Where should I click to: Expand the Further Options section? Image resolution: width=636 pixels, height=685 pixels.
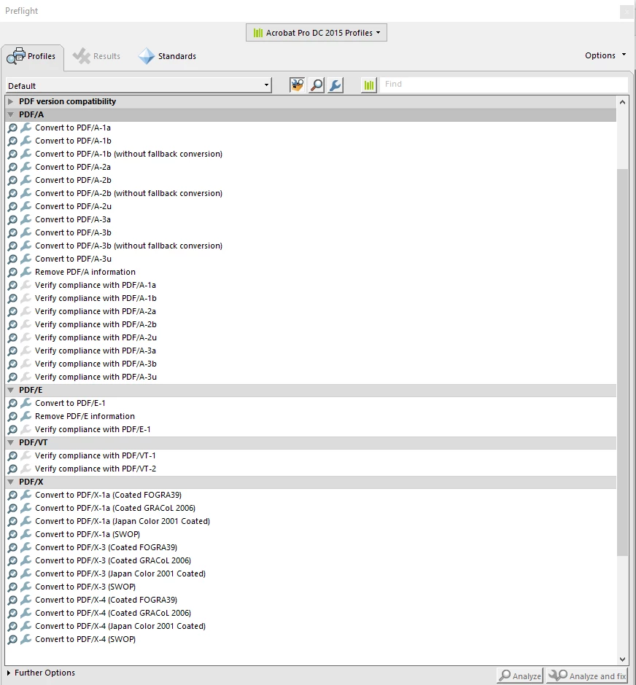(x=9, y=673)
